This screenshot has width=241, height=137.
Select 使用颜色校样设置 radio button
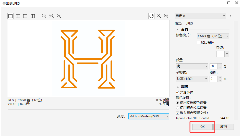pyautogui.click(x=177, y=108)
